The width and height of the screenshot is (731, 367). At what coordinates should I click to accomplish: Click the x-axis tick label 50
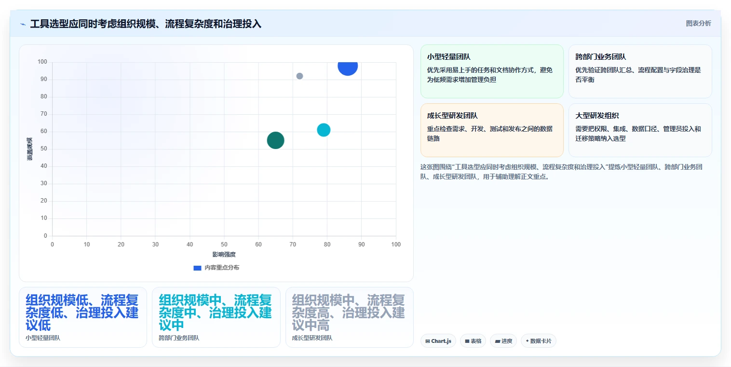click(x=224, y=245)
